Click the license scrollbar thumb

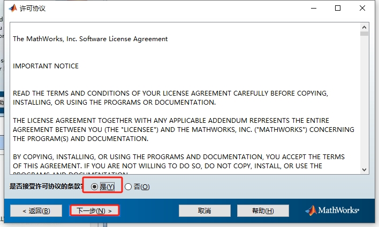click(364, 34)
